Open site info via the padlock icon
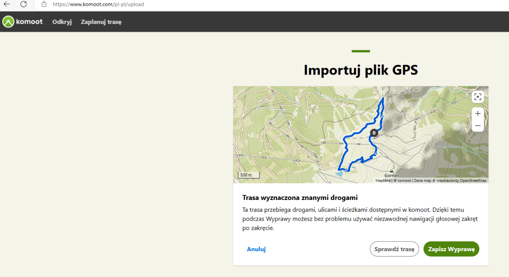Image resolution: width=509 pixels, height=277 pixels. 44,4
